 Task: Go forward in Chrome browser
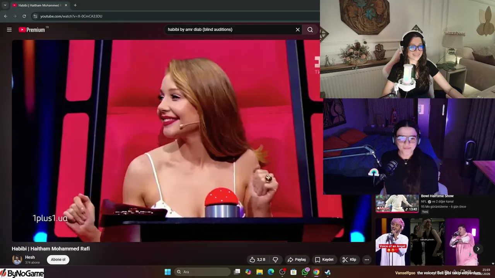tap(15, 16)
